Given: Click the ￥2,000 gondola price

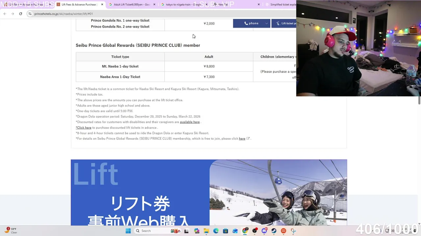Looking at the screenshot, I should (209, 24).
